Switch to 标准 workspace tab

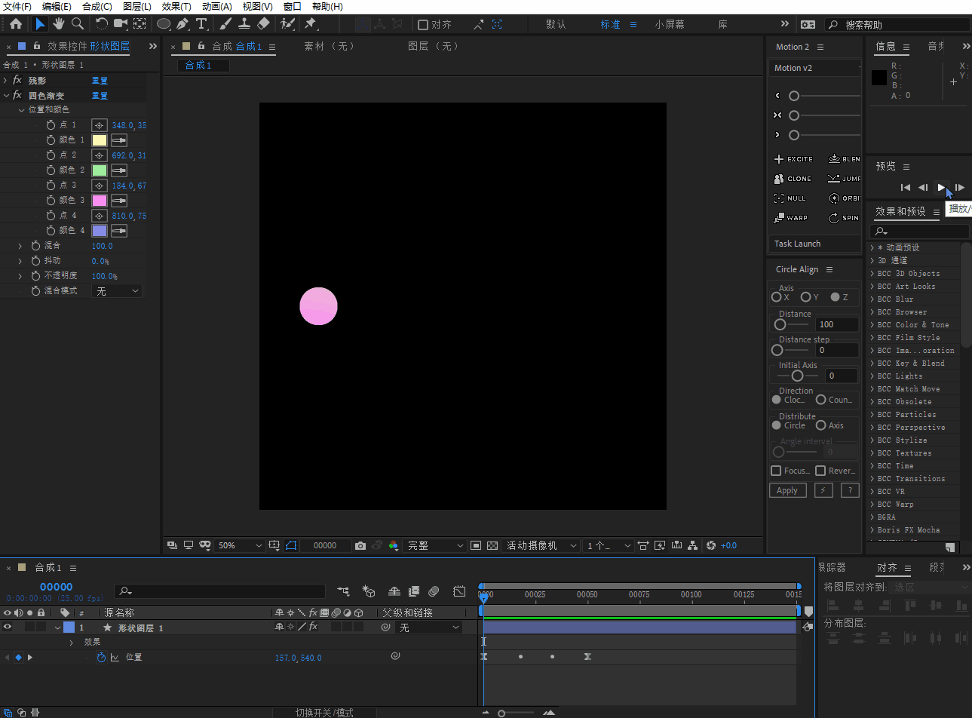pyautogui.click(x=610, y=25)
